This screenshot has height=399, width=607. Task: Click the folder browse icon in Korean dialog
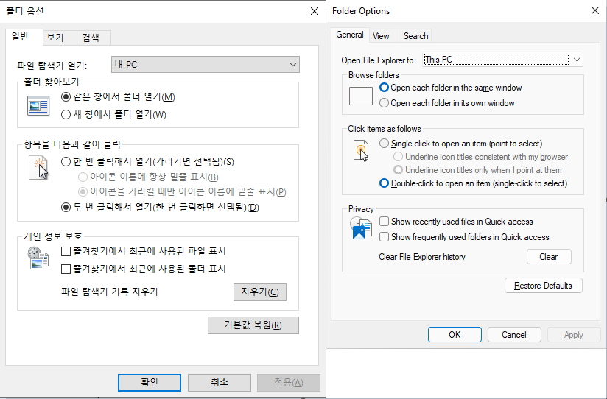38,106
